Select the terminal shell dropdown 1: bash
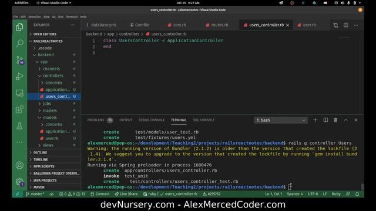This screenshot has height=211, width=376. pyautogui.click(x=281, y=120)
